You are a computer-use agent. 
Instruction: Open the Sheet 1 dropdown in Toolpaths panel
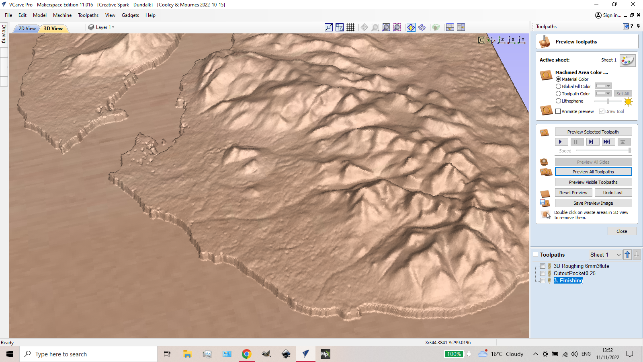[x=605, y=254]
